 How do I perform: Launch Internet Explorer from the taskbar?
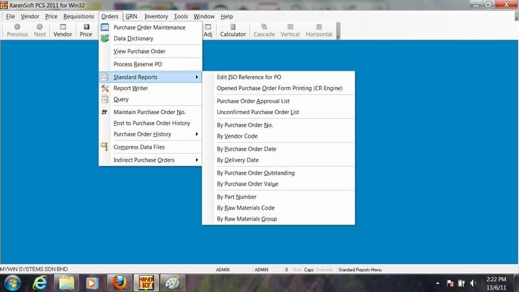(x=40, y=283)
